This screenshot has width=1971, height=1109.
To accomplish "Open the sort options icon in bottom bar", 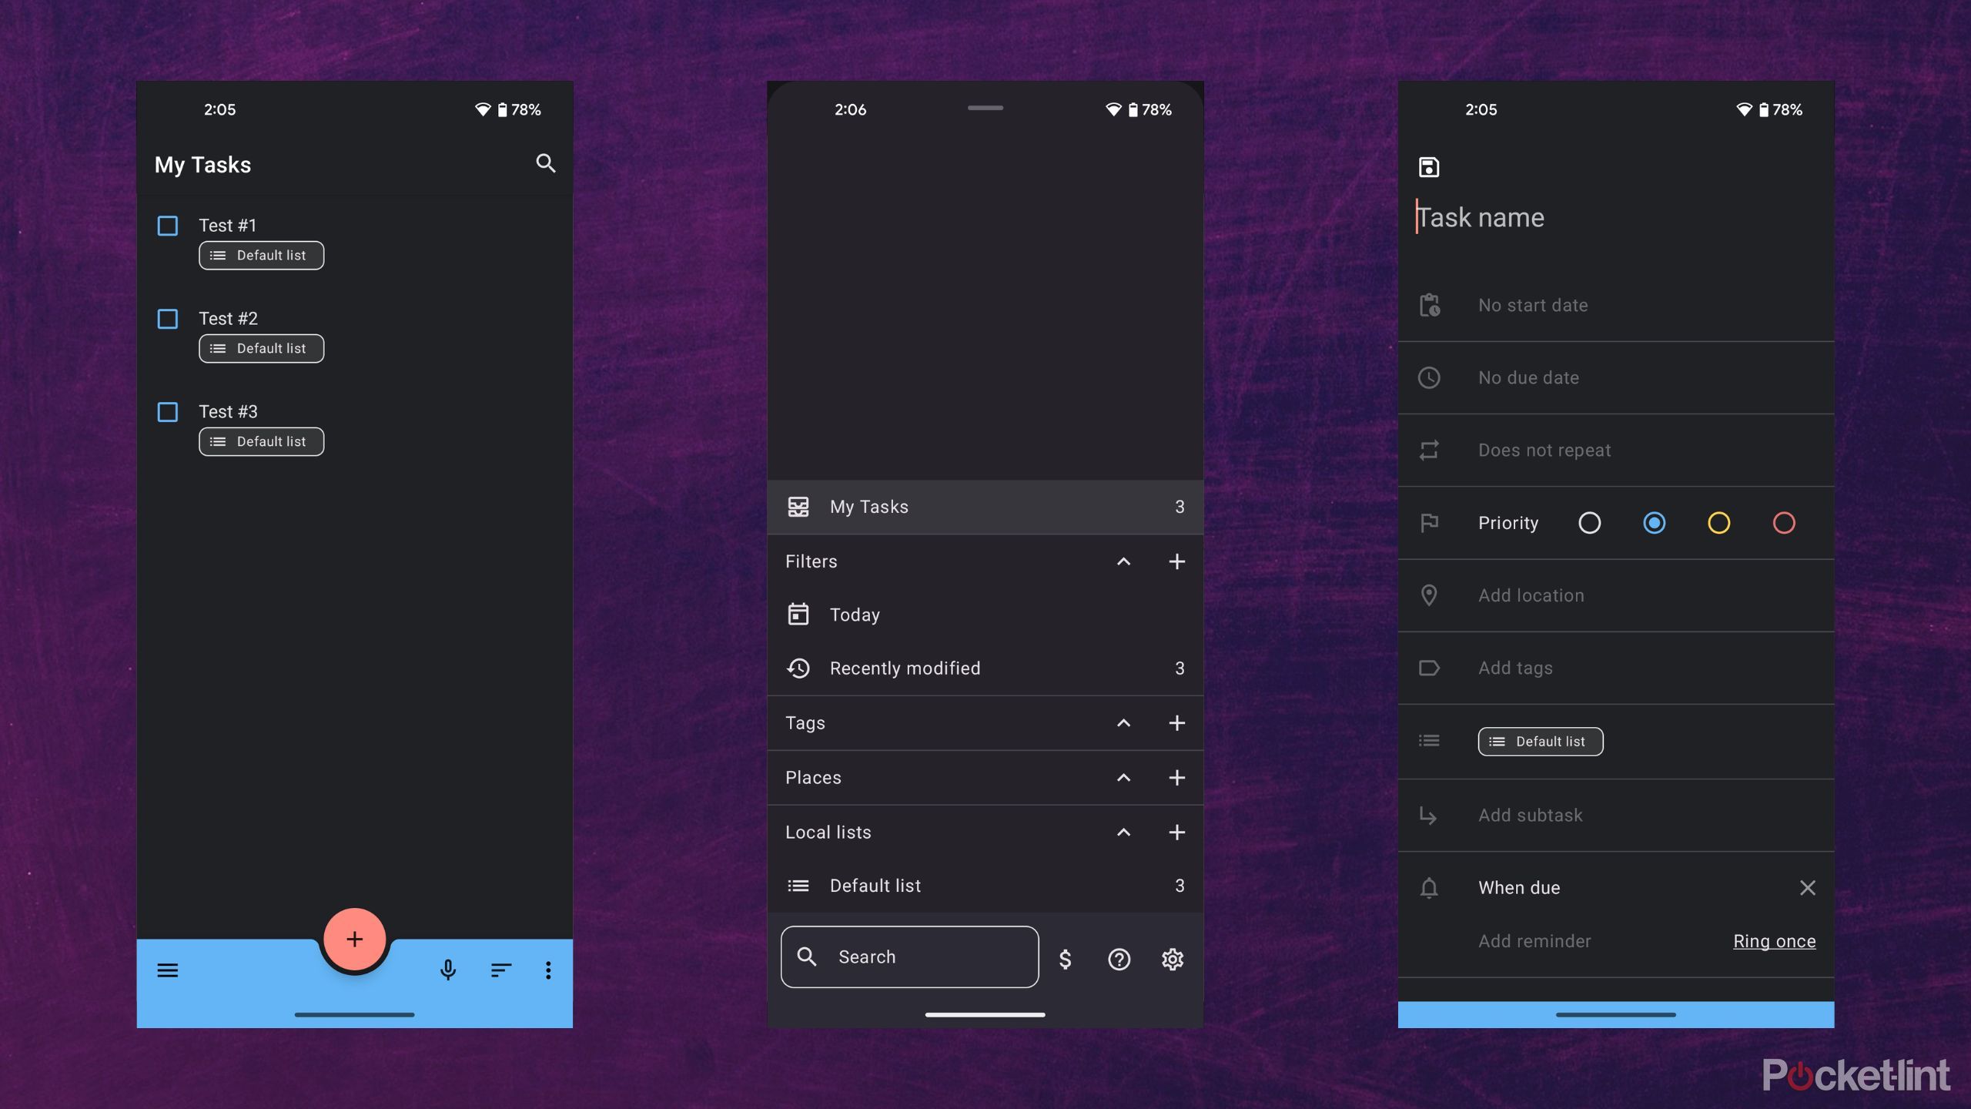I will coord(500,970).
